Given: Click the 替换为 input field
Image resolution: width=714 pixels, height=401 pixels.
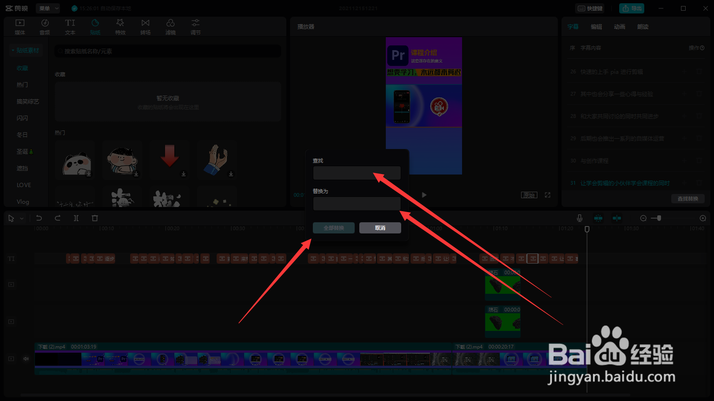Looking at the screenshot, I should tap(357, 204).
